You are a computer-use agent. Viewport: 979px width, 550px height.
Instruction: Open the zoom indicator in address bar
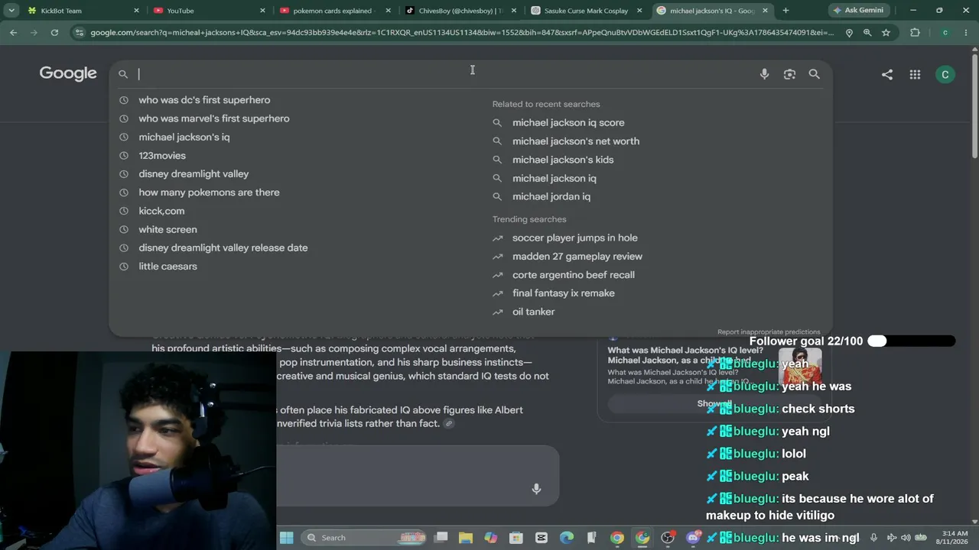pos(867,33)
